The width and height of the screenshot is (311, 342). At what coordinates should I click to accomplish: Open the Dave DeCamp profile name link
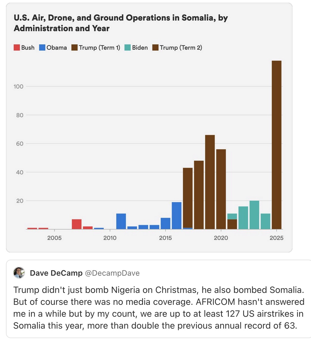pyautogui.click(x=56, y=273)
